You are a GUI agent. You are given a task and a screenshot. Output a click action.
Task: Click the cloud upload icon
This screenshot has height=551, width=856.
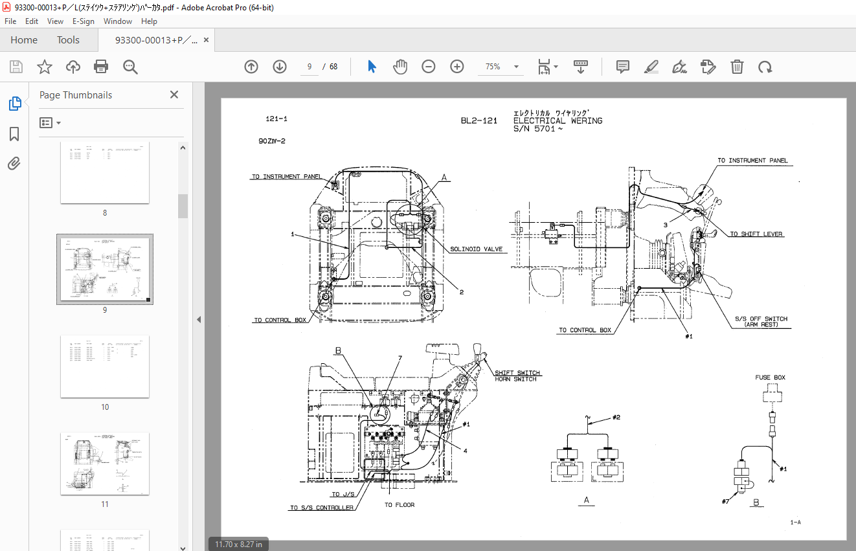(x=73, y=67)
